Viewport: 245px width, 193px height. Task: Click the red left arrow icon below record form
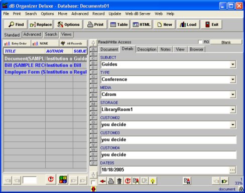[102, 181]
